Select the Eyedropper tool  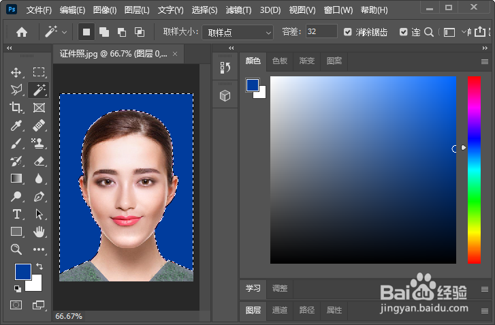[16, 125]
